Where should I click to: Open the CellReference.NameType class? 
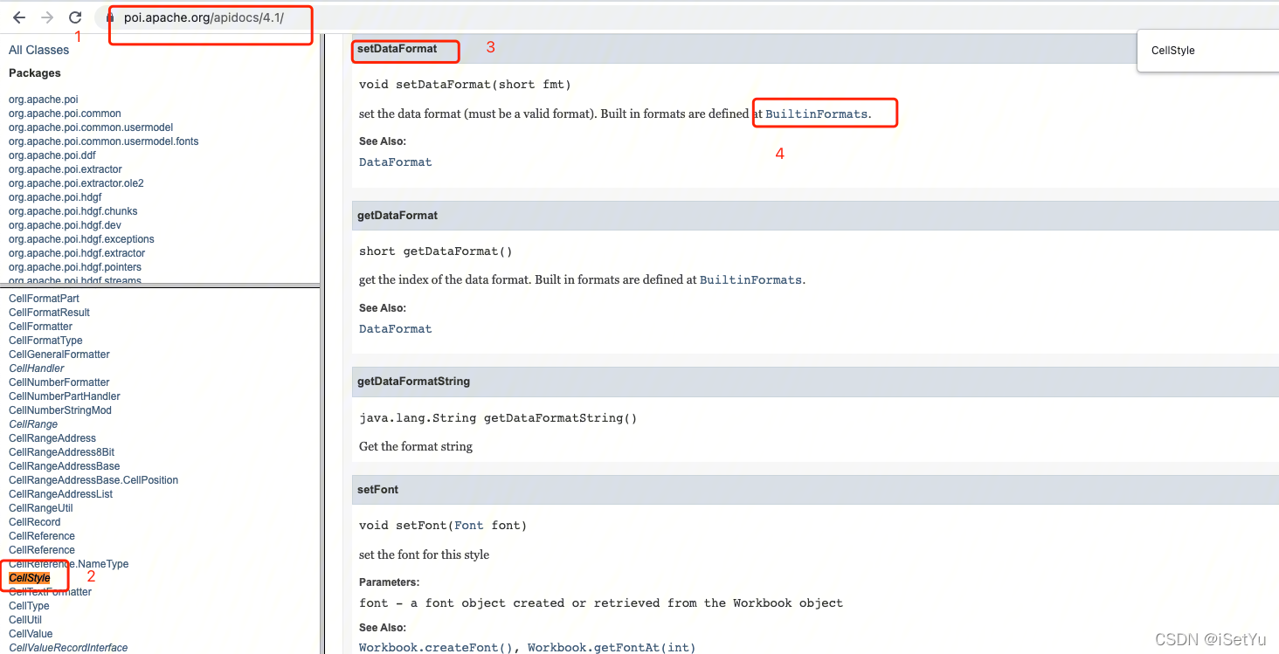coord(68,564)
